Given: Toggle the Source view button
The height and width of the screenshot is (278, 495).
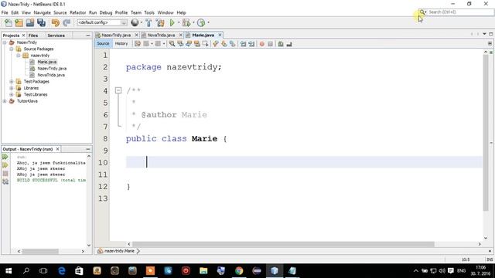Looking at the screenshot, I should (x=103, y=44).
